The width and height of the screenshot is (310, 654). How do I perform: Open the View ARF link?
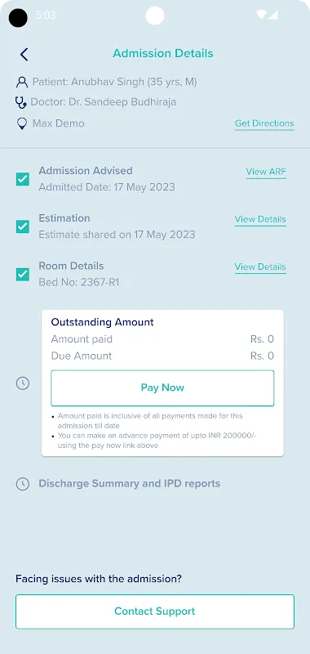click(266, 172)
